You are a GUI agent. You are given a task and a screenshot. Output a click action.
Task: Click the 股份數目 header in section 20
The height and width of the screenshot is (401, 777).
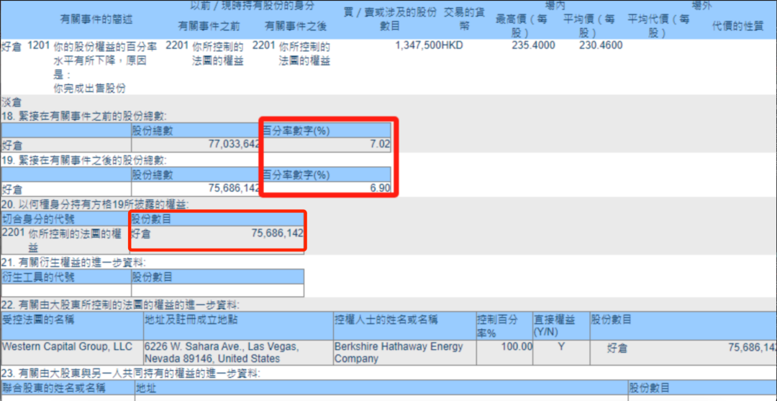click(x=152, y=219)
